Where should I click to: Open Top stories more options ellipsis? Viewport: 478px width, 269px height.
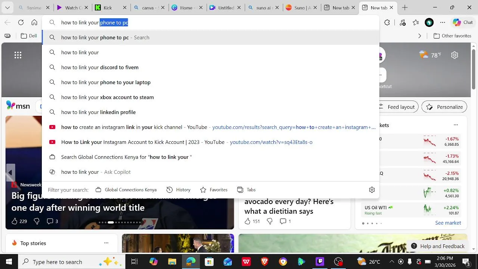coord(106,243)
